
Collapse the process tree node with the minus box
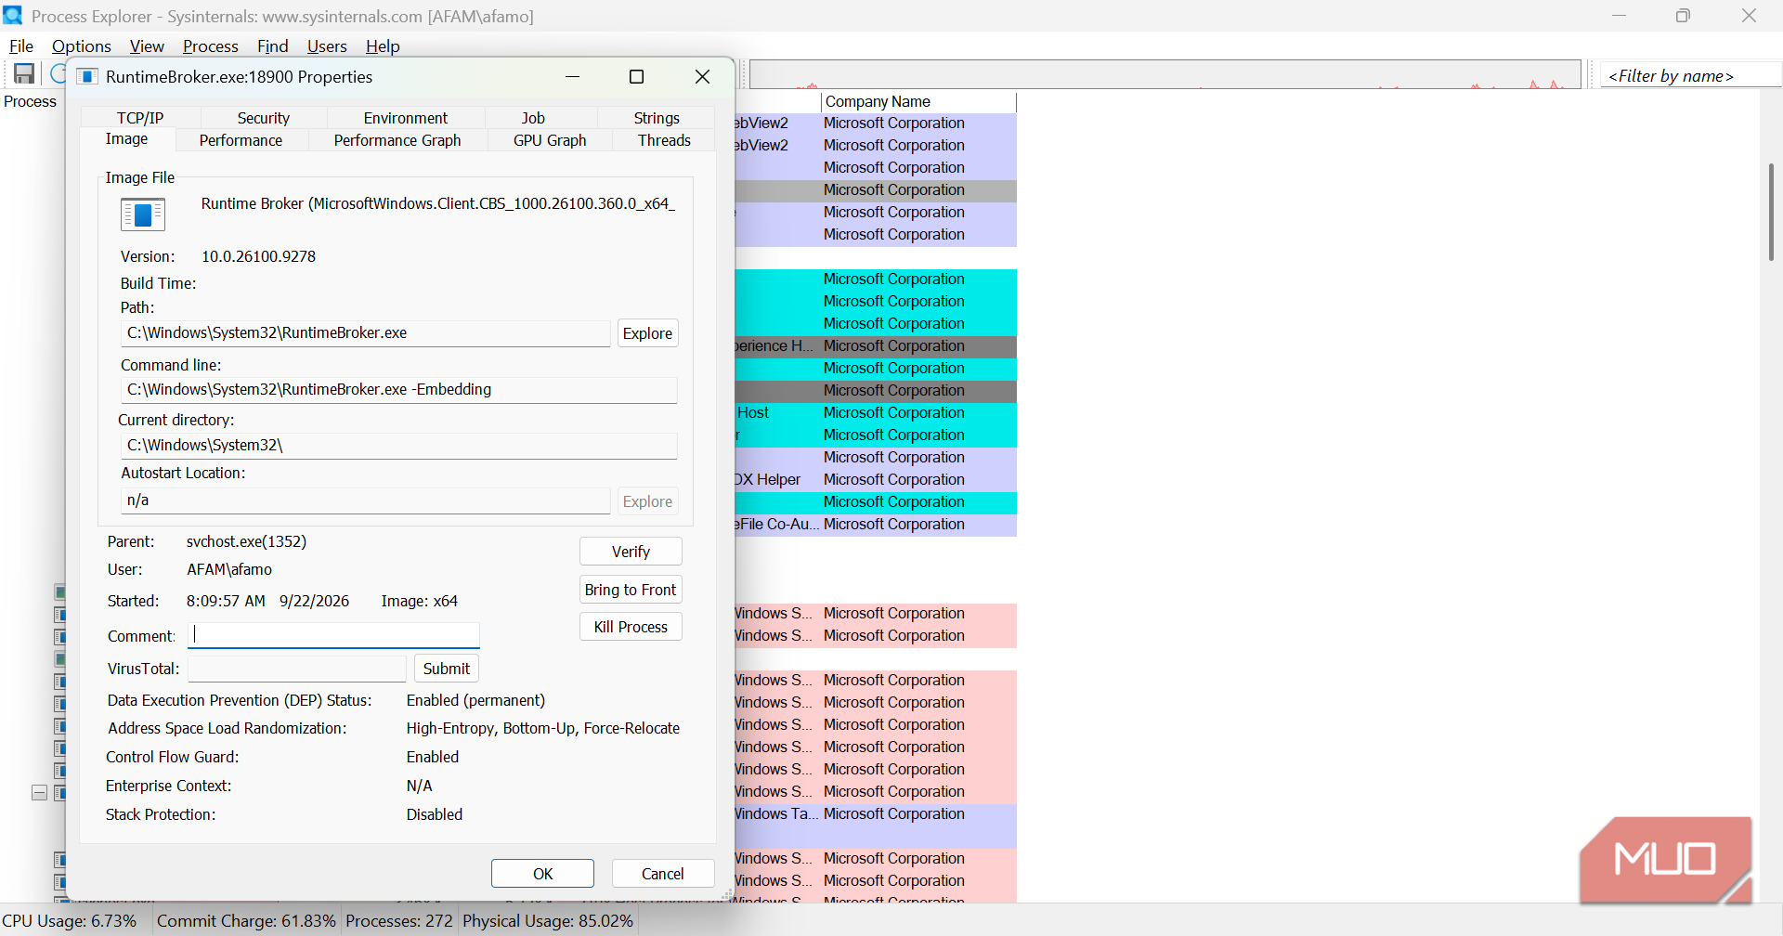[39, 793]
